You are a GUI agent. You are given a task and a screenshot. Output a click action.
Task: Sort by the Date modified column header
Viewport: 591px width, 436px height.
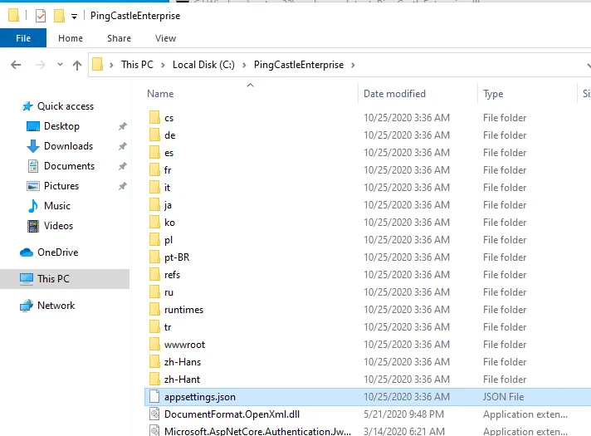click(x=394, y=94)
